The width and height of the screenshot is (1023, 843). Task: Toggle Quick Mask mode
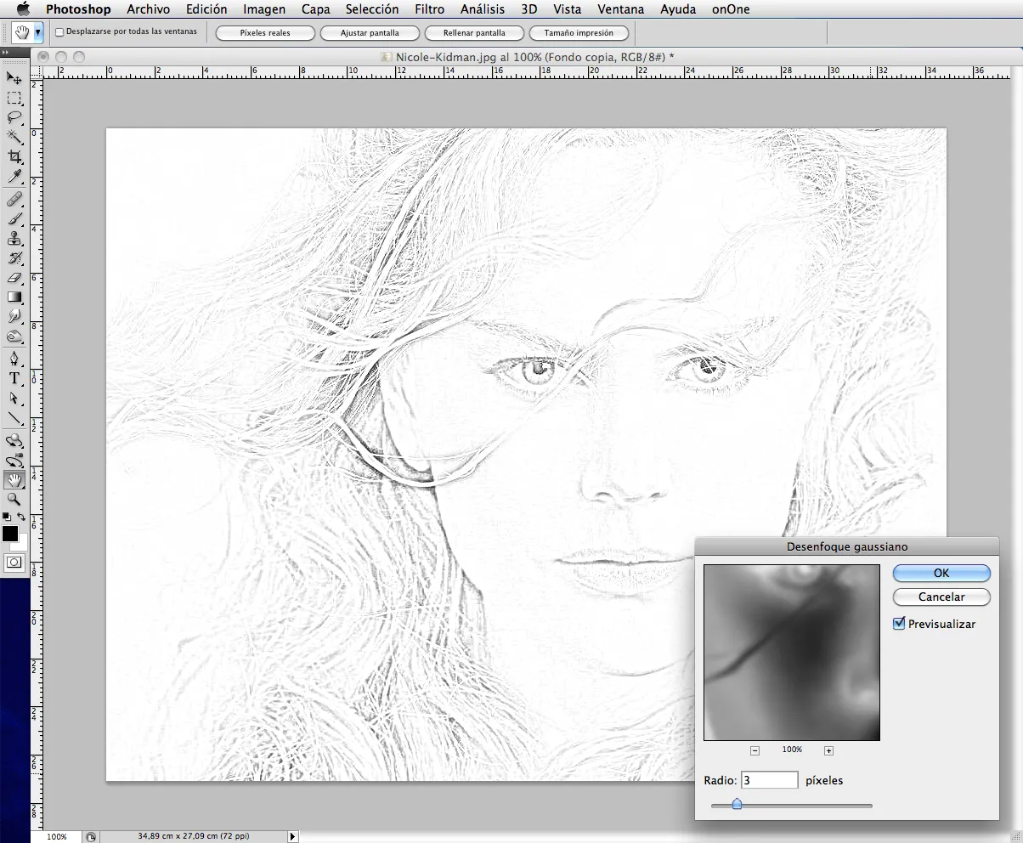pos(14,562)
